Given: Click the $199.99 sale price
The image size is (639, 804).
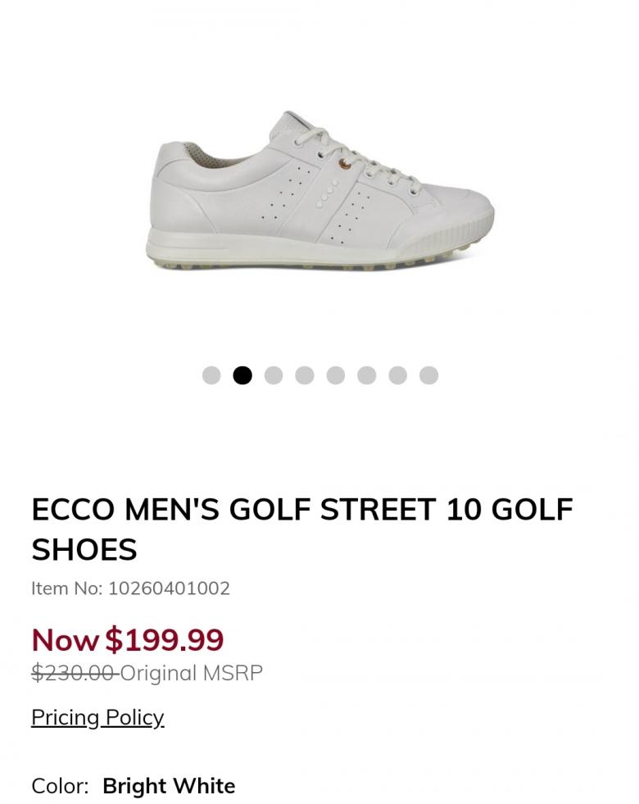Looking at the screenshot, I should pyautogui.click(x=165, y=640).
